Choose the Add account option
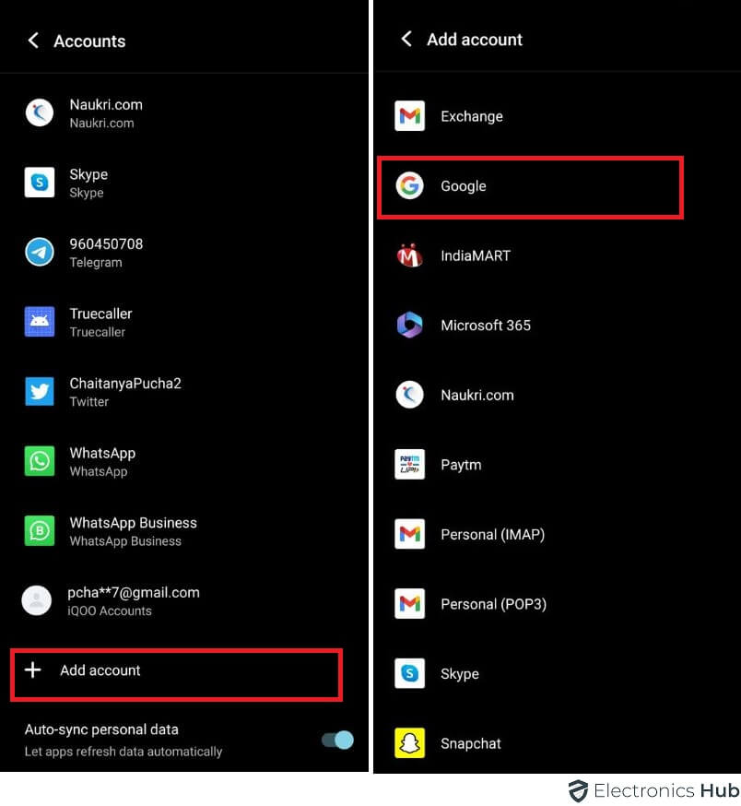Viewport: 741px width, 806px height. click(x=176, y=674)
